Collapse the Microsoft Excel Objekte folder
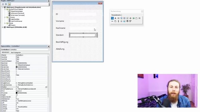Viewport: 200px width, 112px height. tap(5, 9)
